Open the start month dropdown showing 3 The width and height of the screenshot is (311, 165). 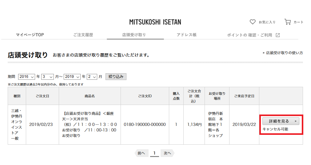click(x=47, y=77)
